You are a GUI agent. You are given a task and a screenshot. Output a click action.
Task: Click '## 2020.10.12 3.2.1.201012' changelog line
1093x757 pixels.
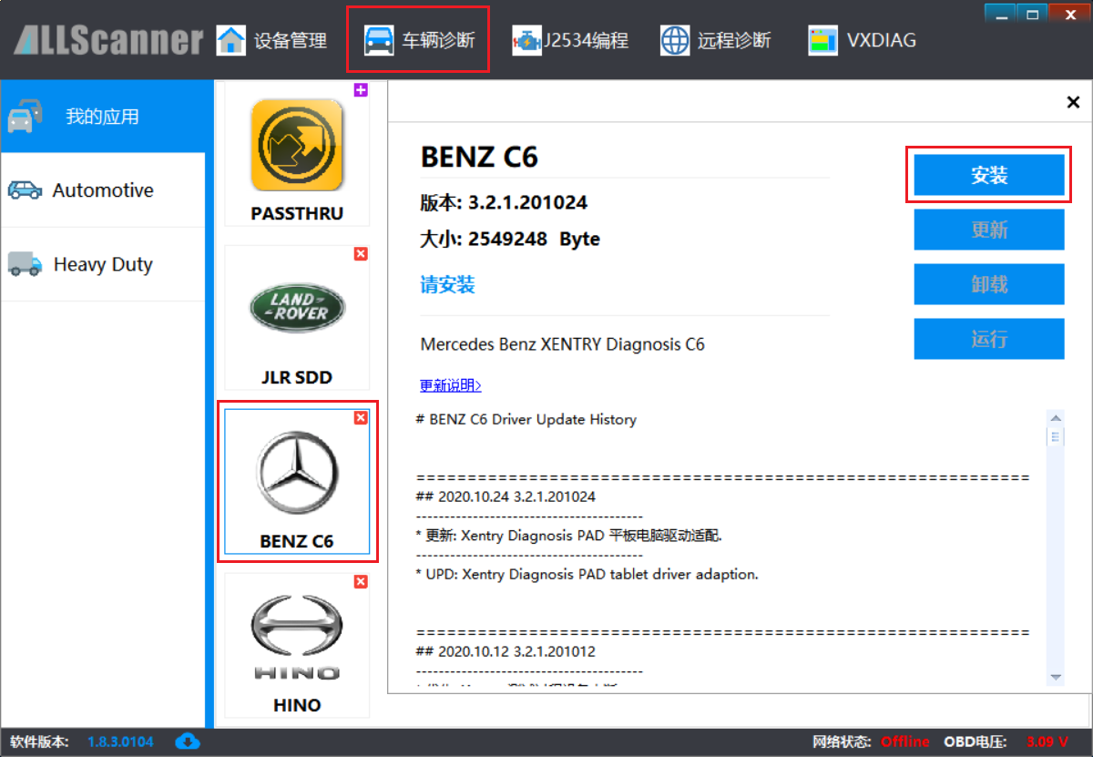pos(506,652)
